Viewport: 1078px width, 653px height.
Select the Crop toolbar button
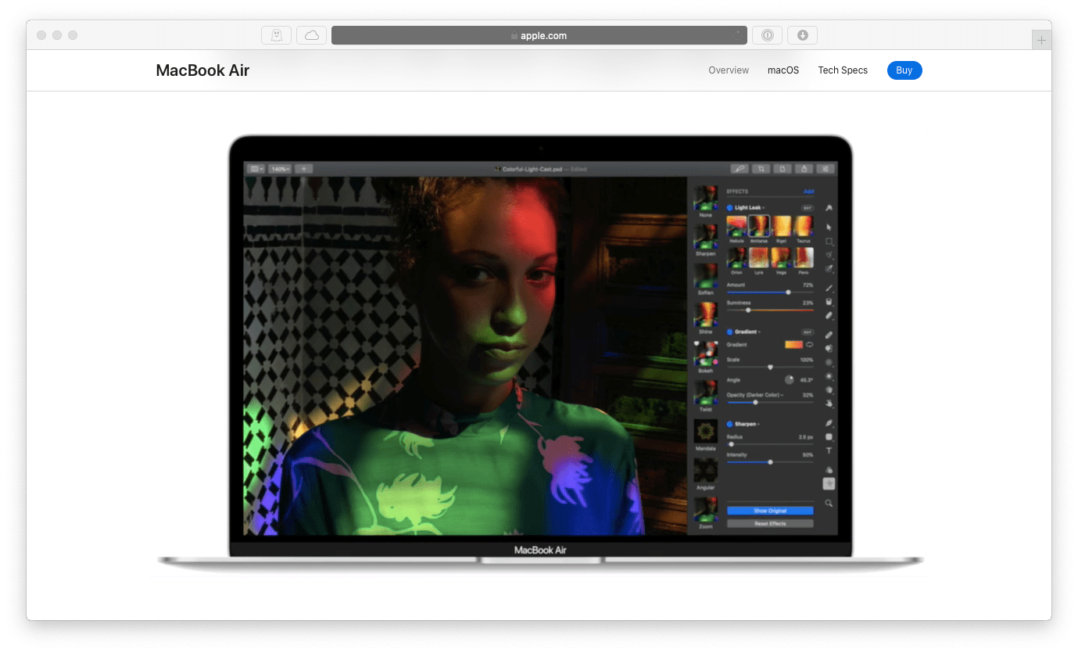(761, 169)
